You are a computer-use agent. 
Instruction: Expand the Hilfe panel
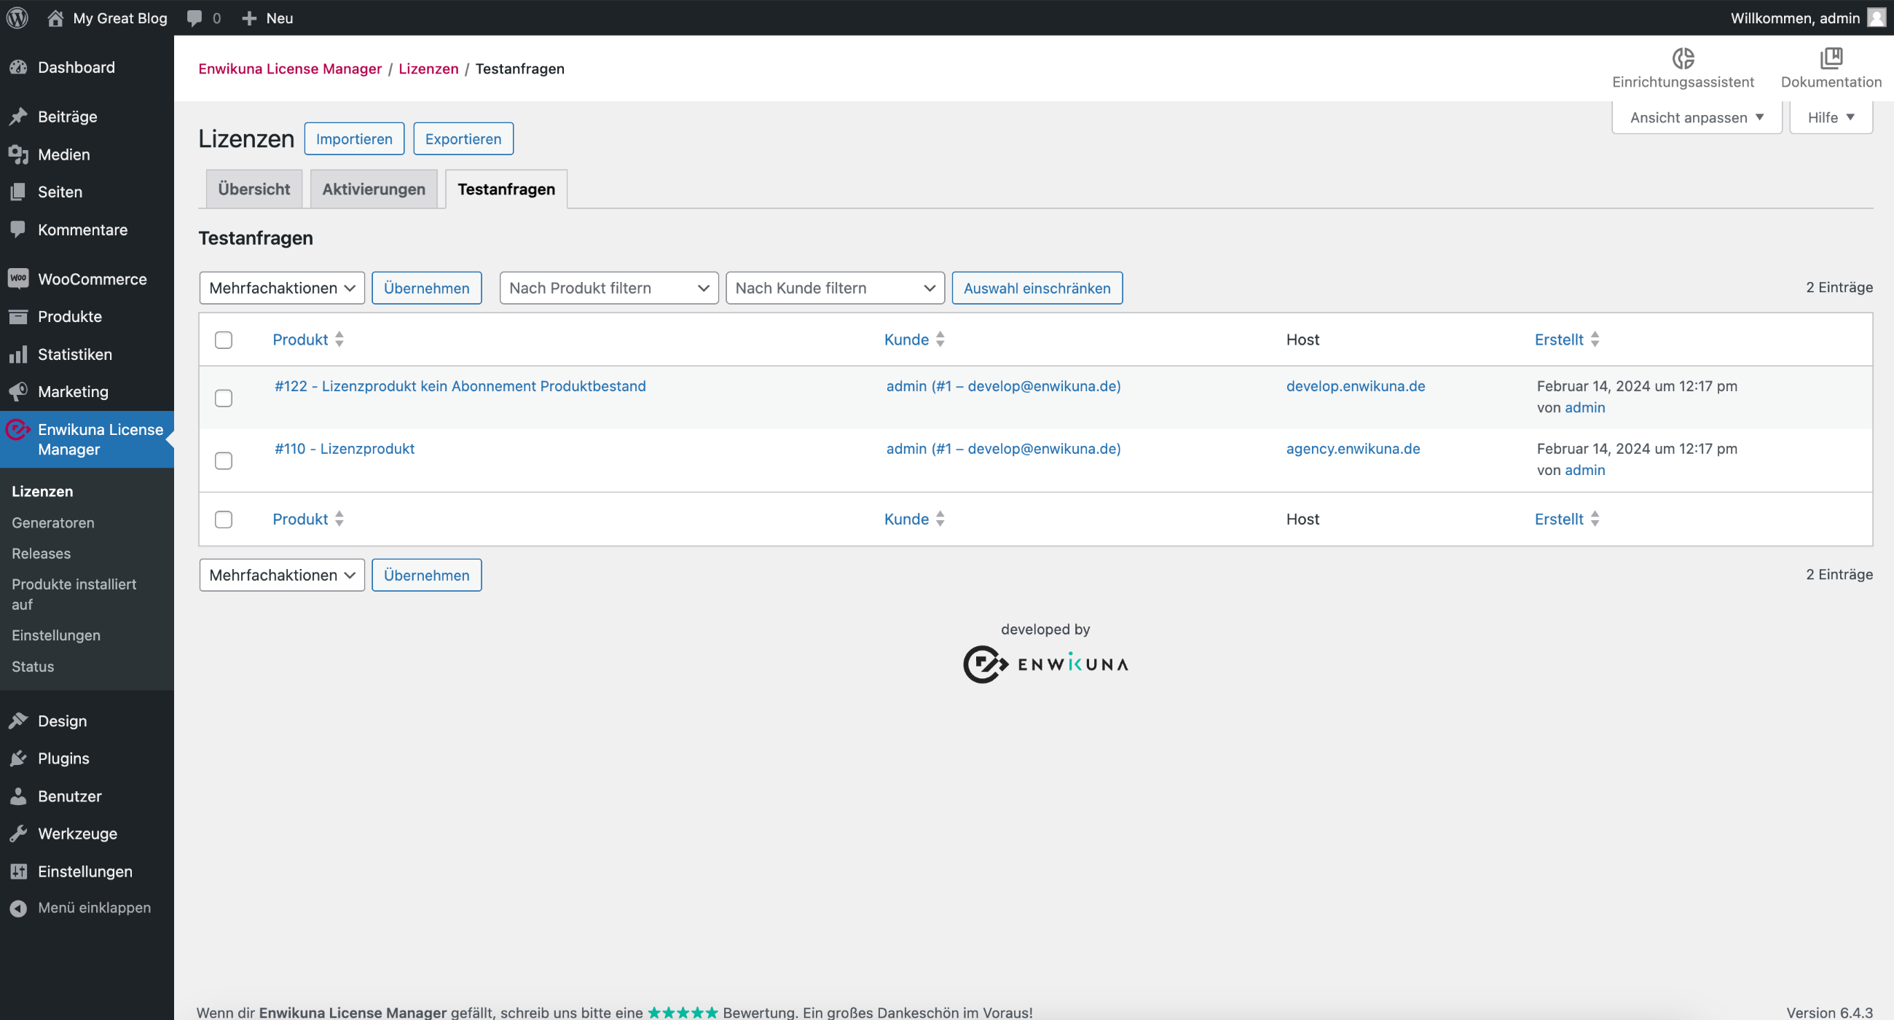pos(1831,117)
